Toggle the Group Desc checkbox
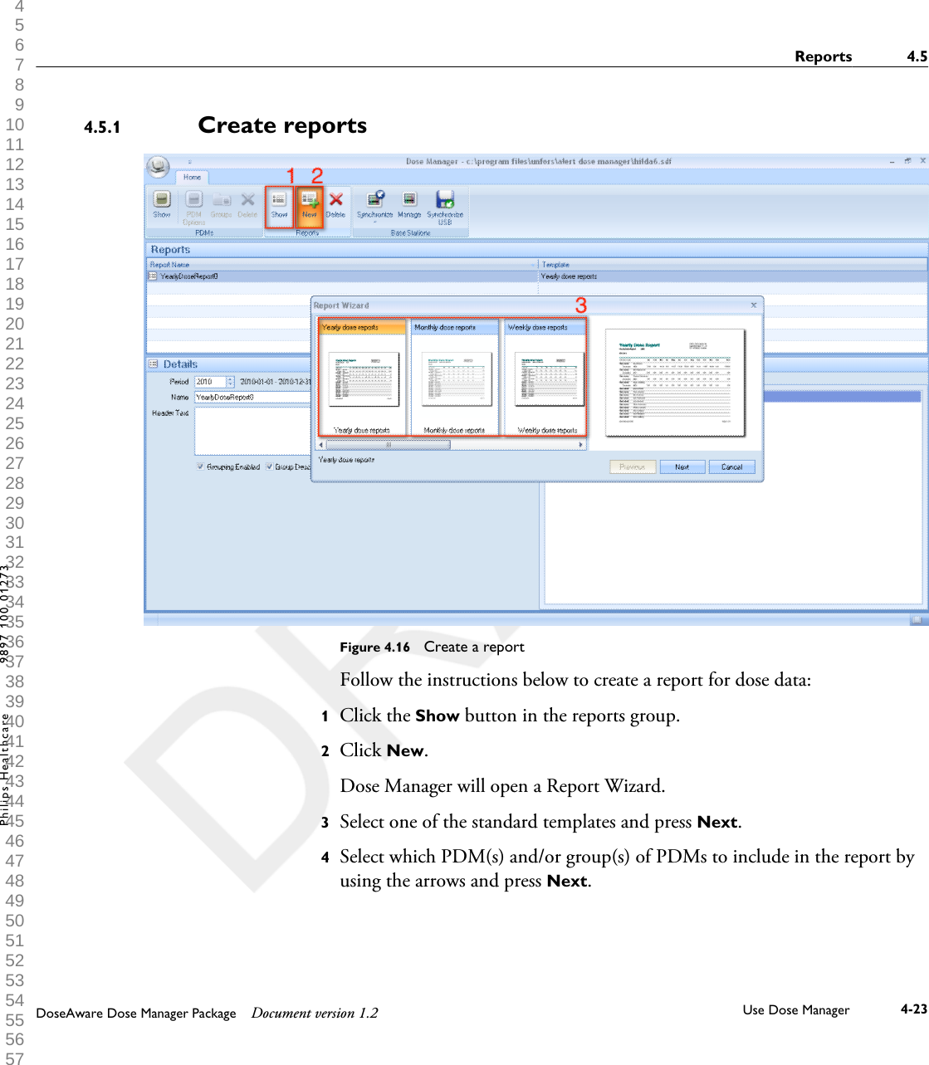Viewport: 929px width, 1065px height. tap(270, 467)
